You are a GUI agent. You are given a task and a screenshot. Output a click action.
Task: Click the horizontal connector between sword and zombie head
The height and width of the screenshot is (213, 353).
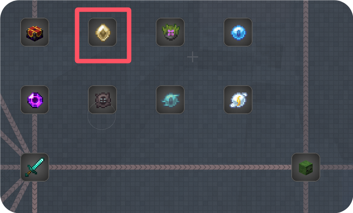pyautogui.click(x=170, y=167)
